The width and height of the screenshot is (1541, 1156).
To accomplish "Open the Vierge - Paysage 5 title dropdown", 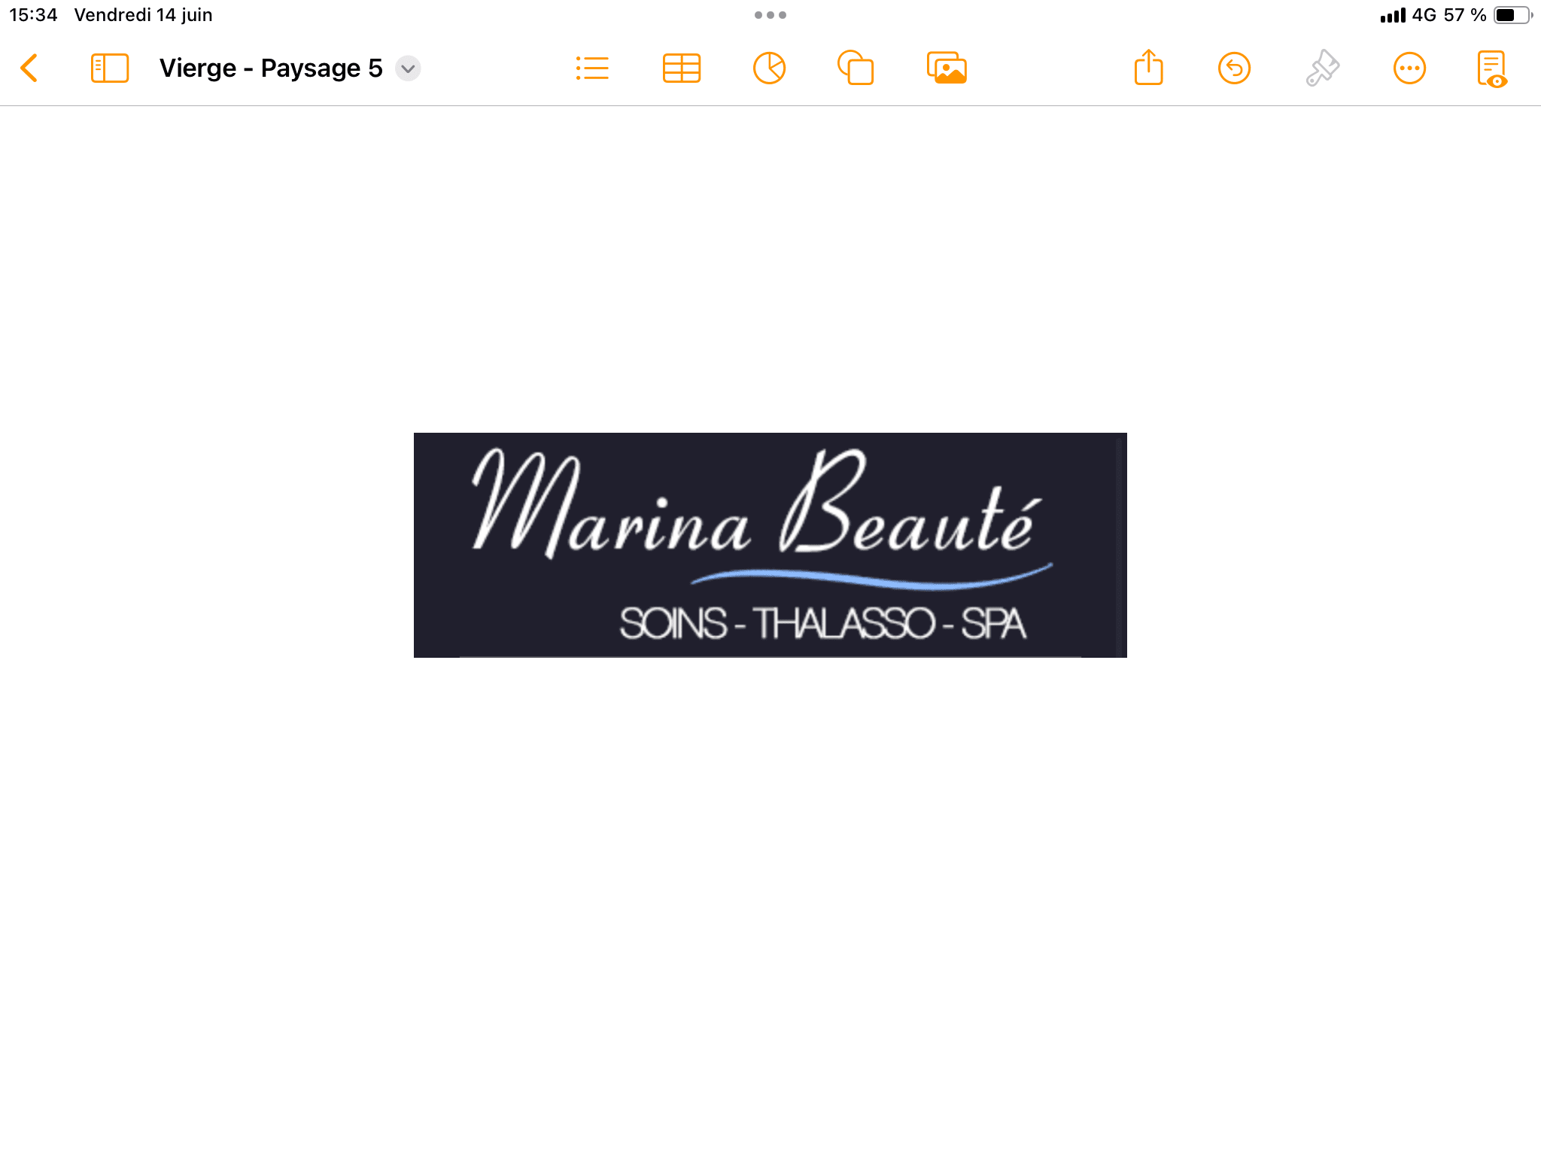I will pos(408,68).
